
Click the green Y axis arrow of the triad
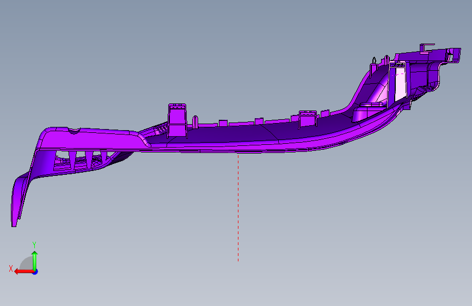click(35, 260)
